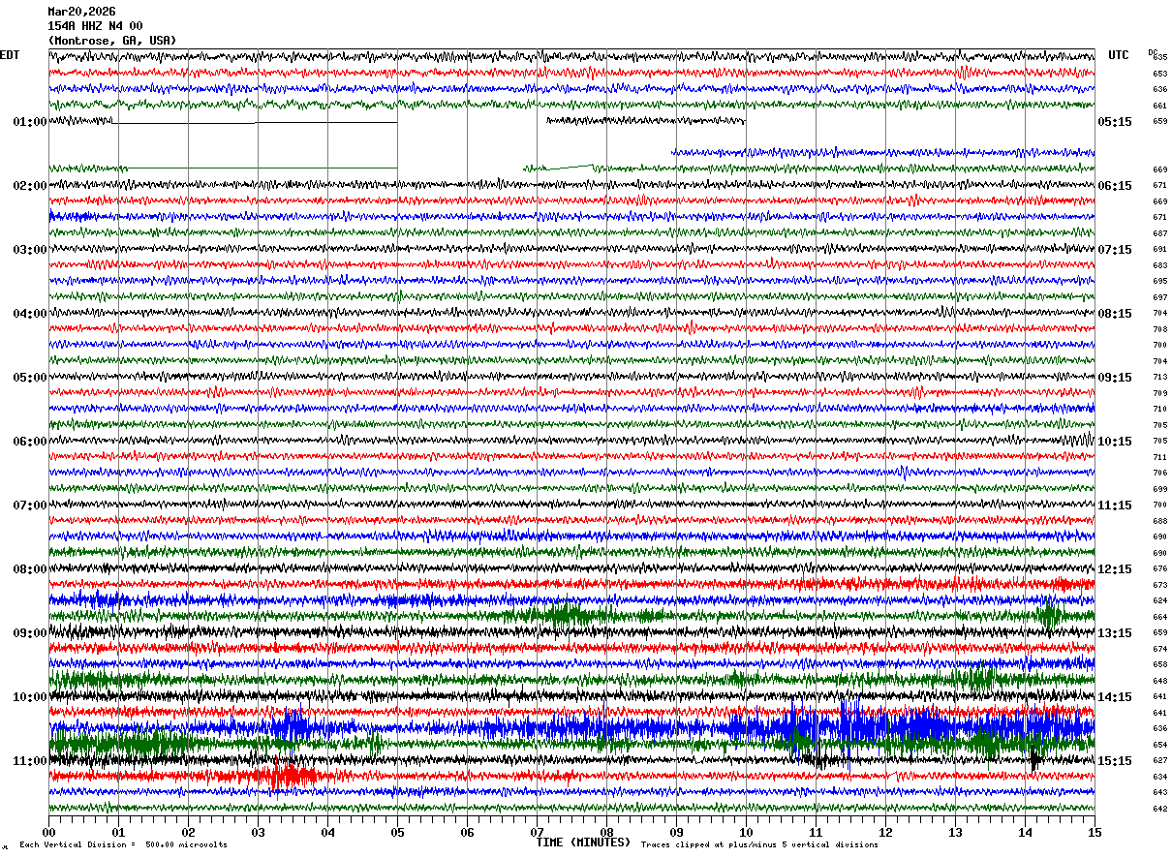Click DC offset value 695
The width and height of the screenshot is (1172, 858).
[1159, 282]
